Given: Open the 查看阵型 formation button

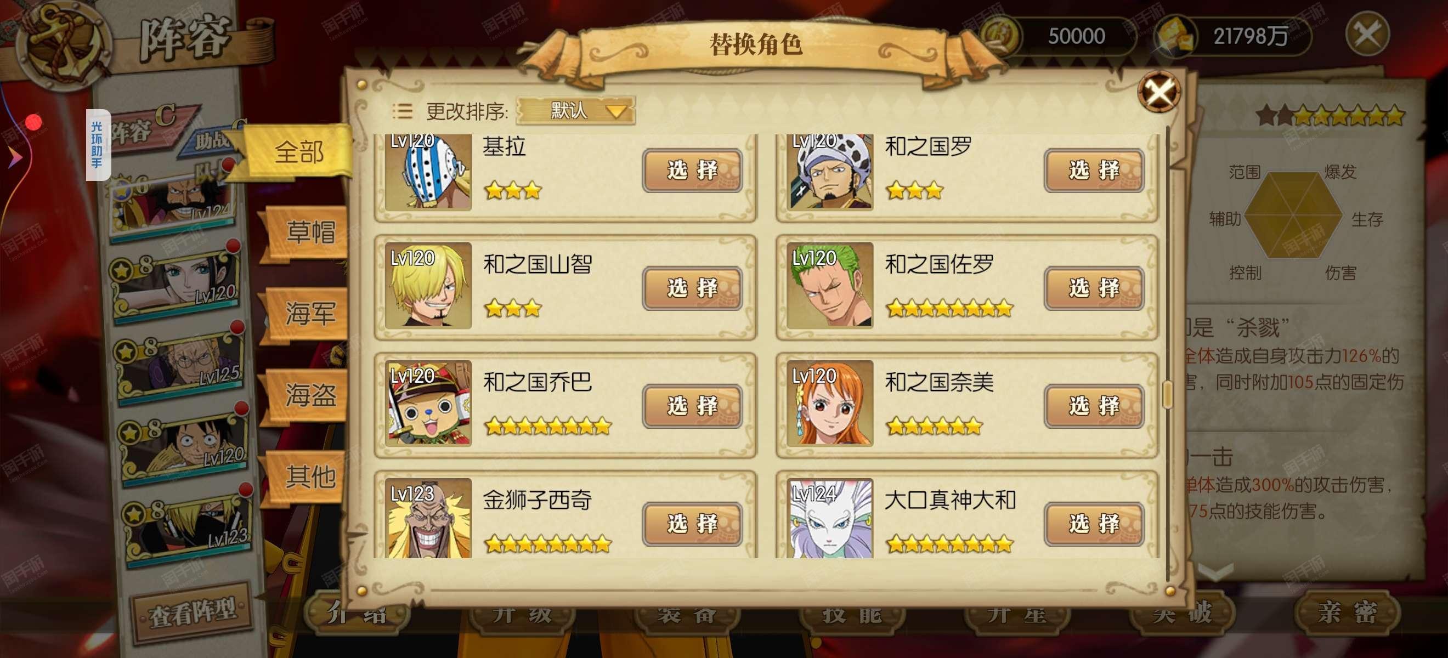Looking at the screenshot, I should click(x=192, y=612).
